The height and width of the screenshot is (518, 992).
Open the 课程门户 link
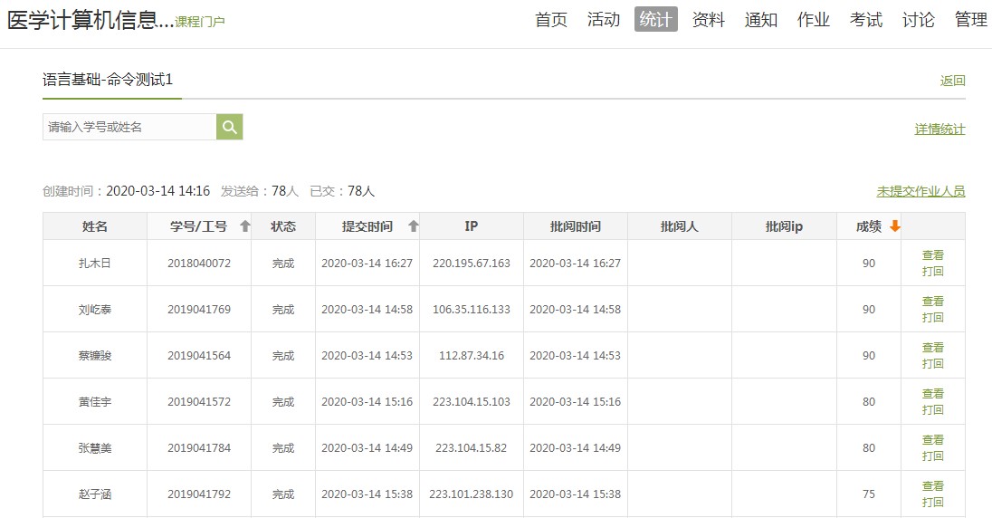pyautogui.click(x=200, y=22)
